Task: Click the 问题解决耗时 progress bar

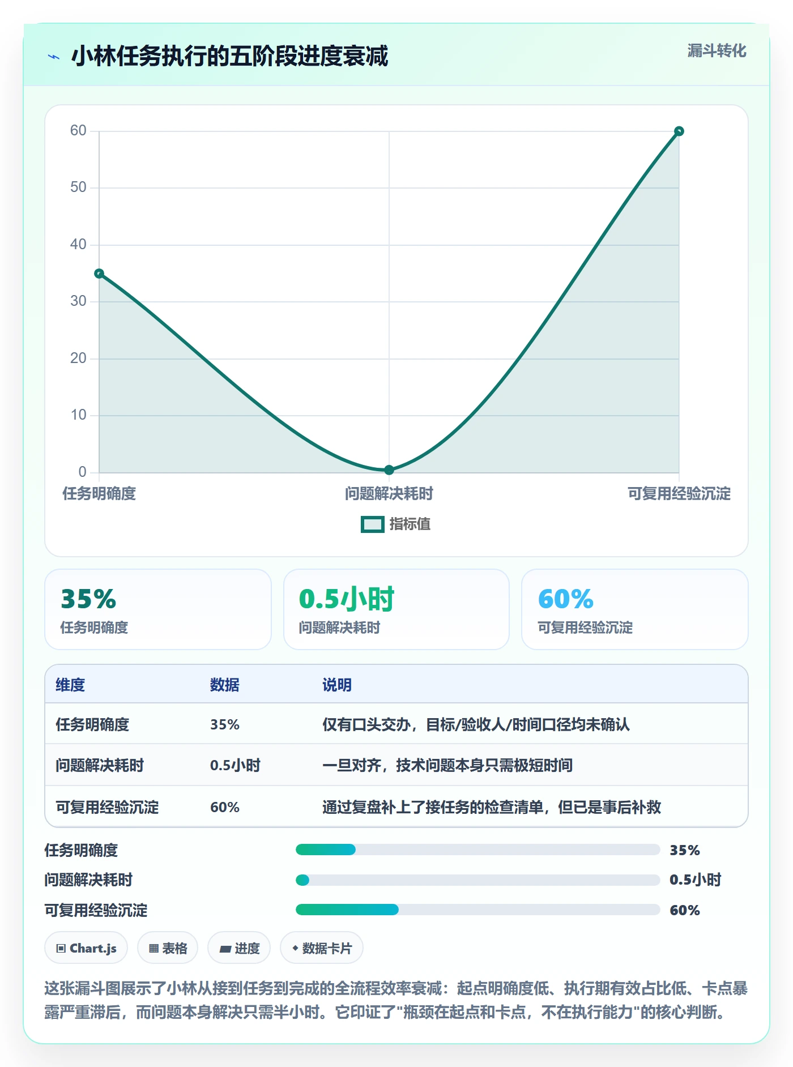Action: (x=478, y=880)
